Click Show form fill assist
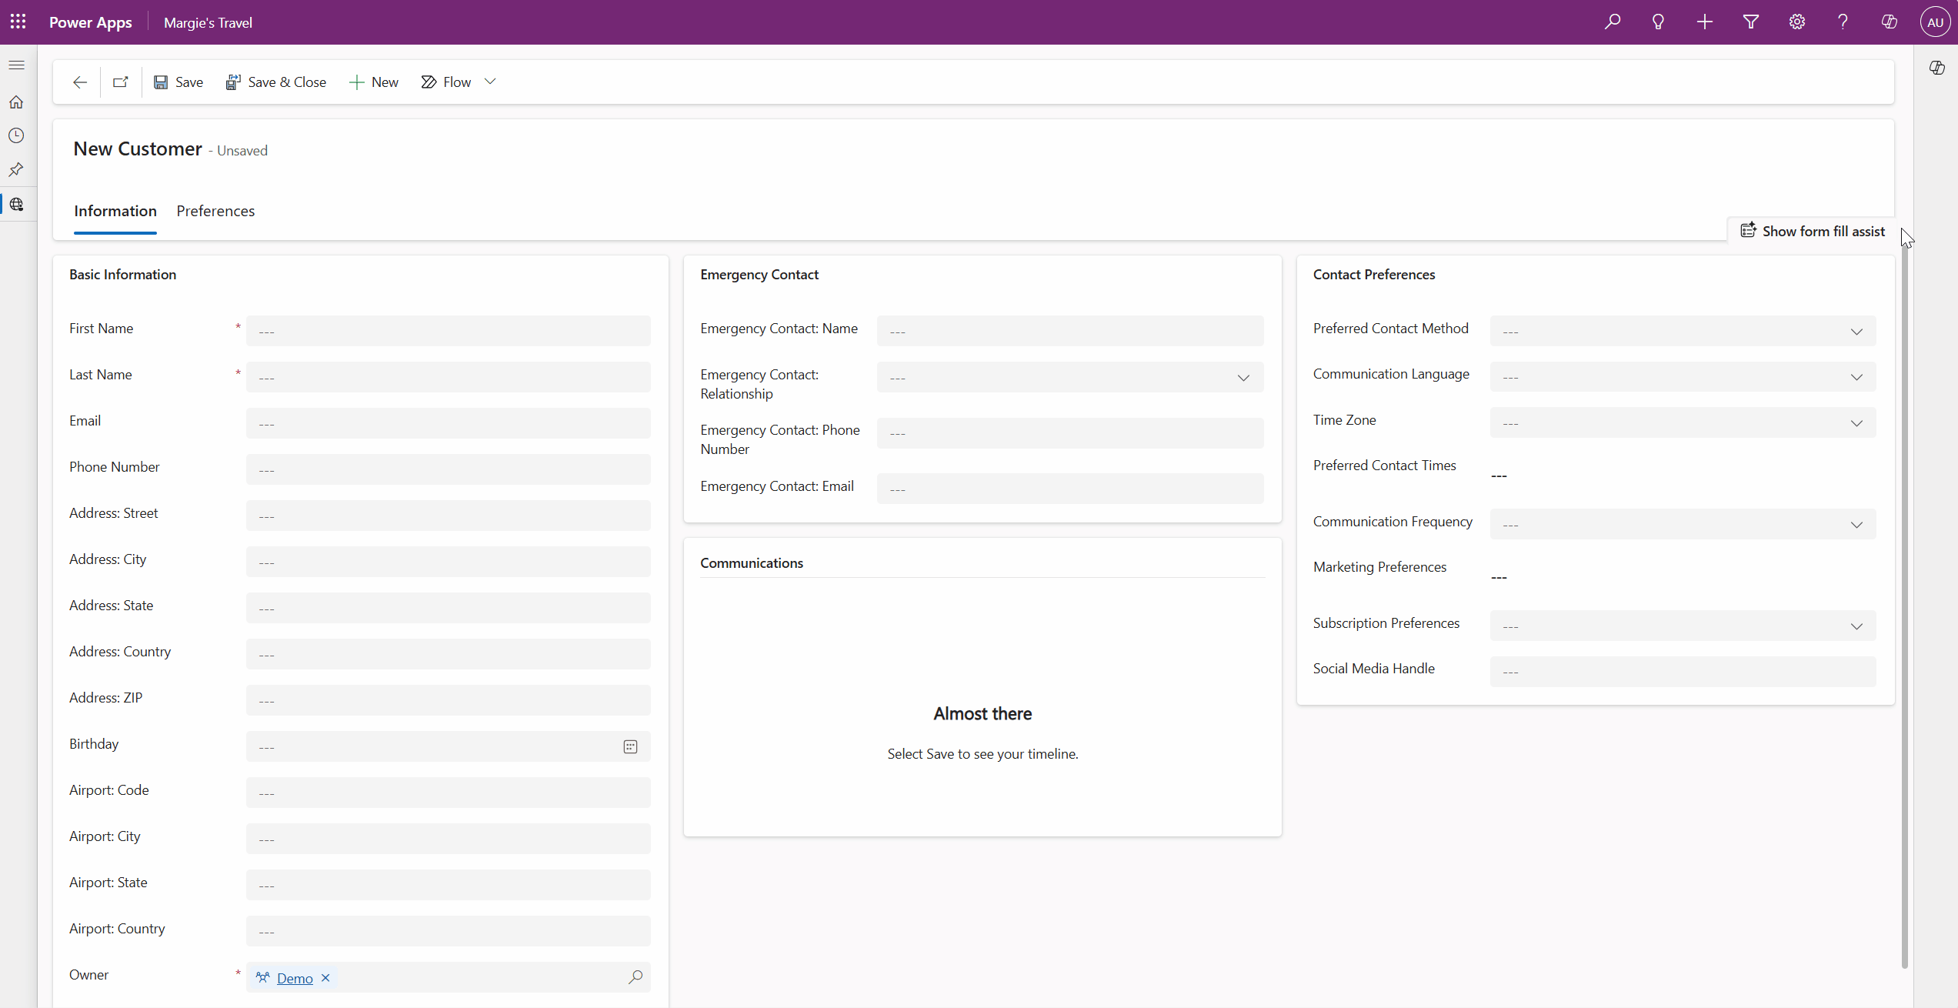Image resolution: width=1958 pixels, height=1008 pixels. [1812, 230]
